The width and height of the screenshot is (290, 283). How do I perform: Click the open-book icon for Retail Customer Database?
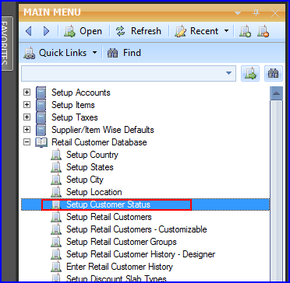[41, 142]
